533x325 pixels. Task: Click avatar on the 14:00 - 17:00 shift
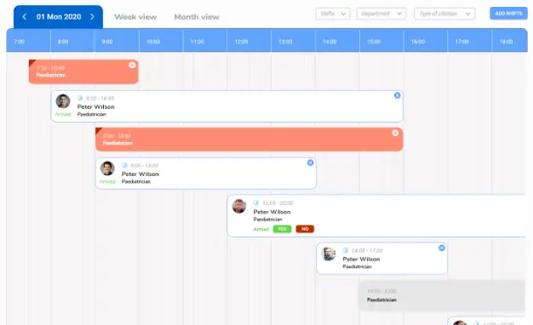click(329, 254)
